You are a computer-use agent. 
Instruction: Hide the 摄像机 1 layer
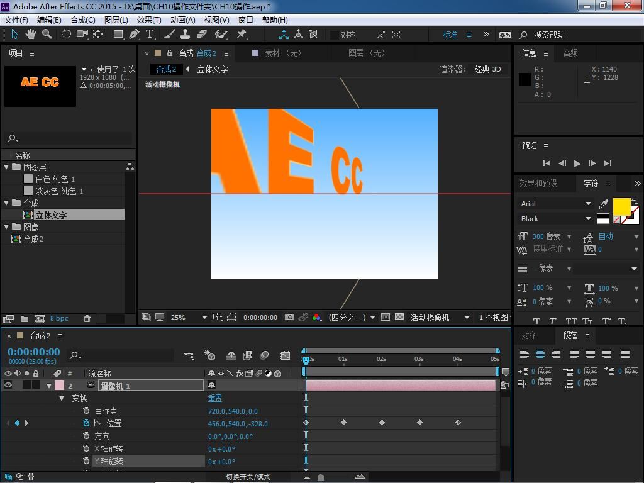(x=8, y=386)
